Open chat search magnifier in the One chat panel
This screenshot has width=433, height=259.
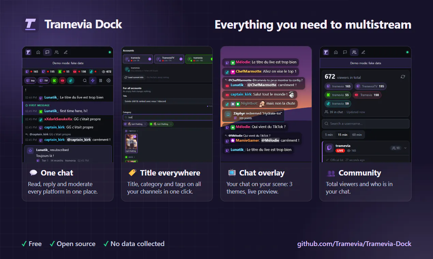(85, 81)
